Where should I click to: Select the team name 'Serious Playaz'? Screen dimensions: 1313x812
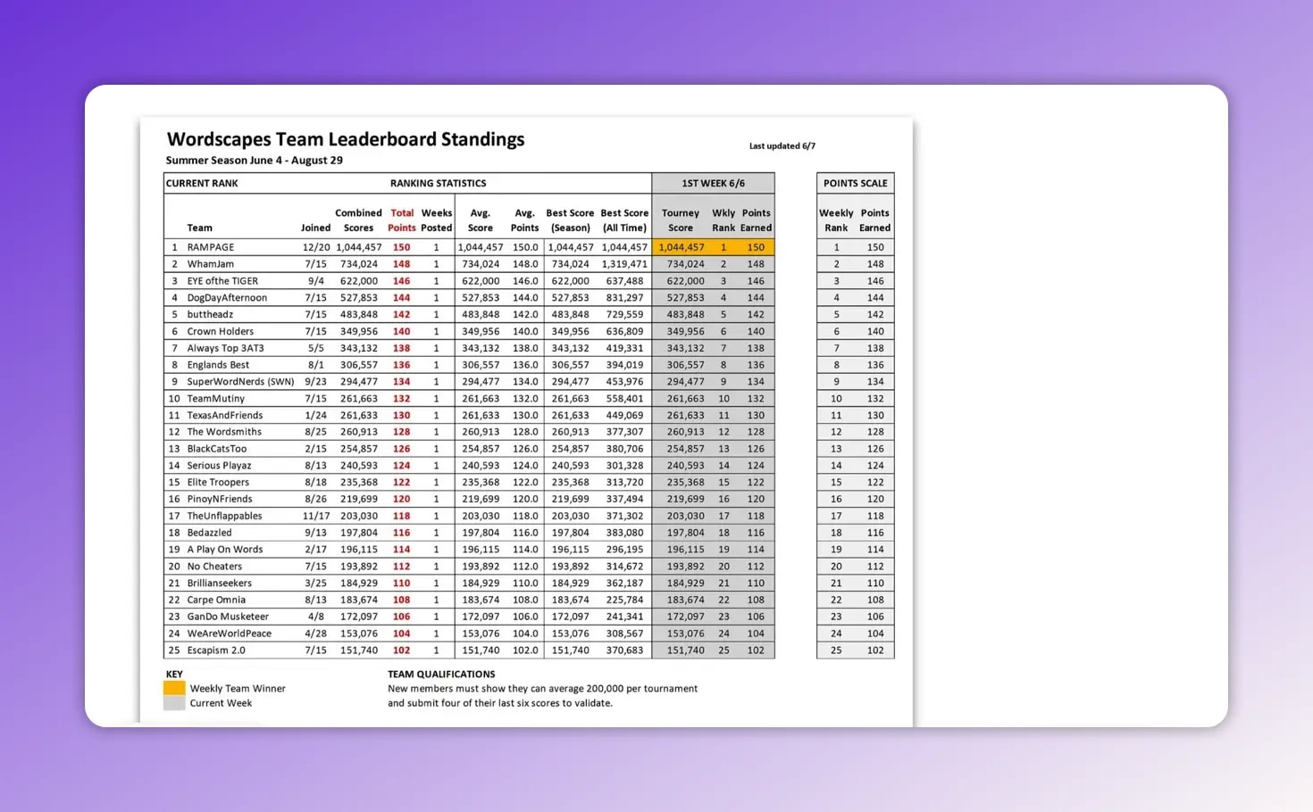219,466
